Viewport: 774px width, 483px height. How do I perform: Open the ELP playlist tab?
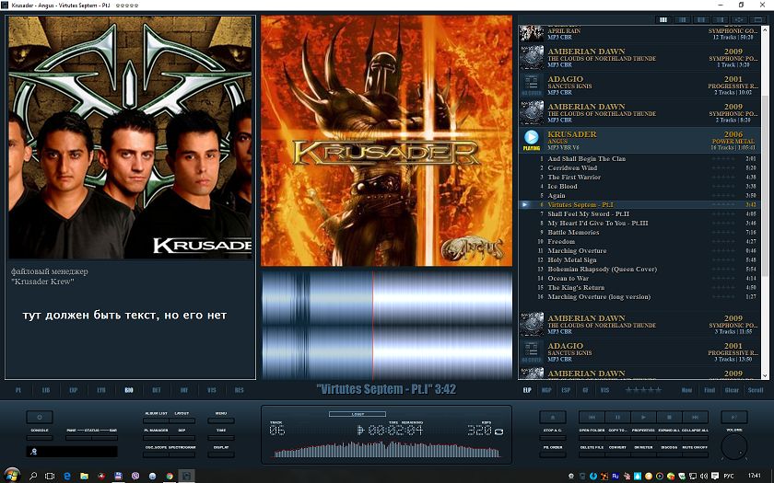[527, 390]
